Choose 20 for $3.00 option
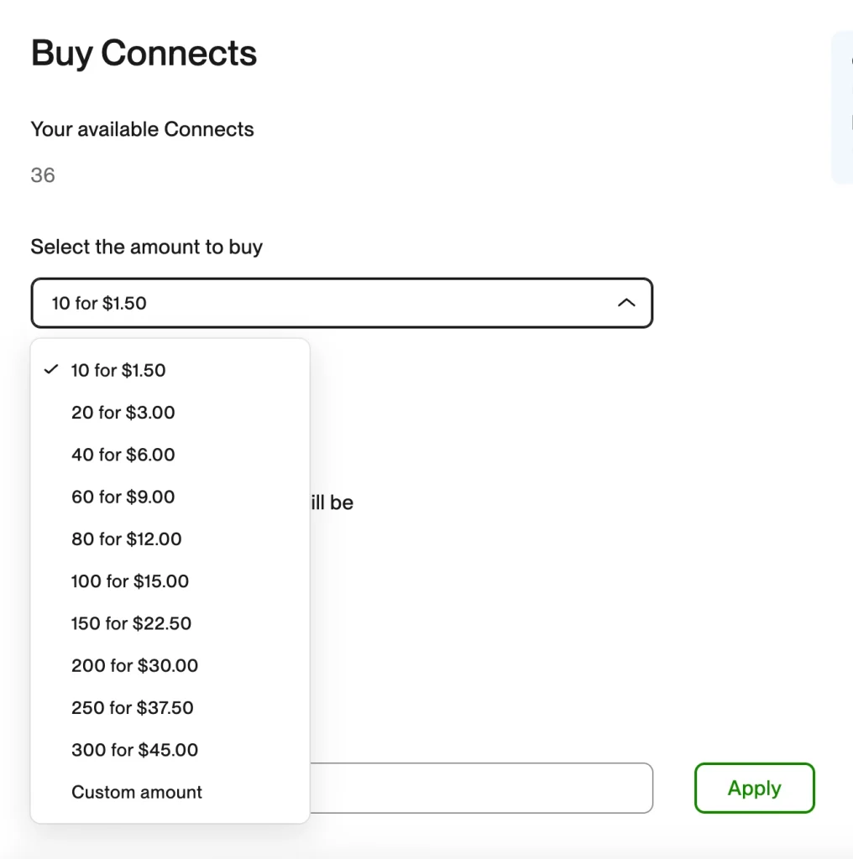Viewport: 853px width, 859px height. pos(123,413)
